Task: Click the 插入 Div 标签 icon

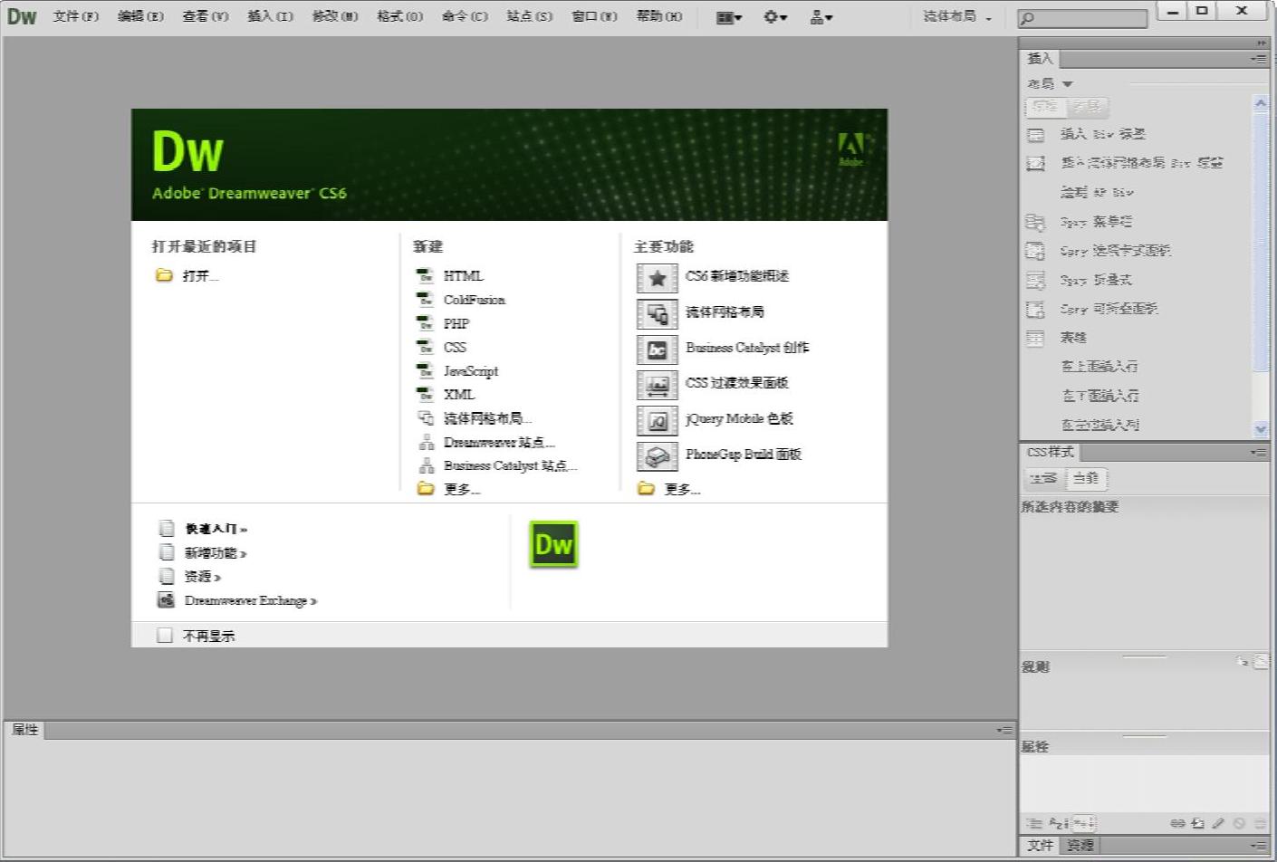Action: tap(1035, 135)
